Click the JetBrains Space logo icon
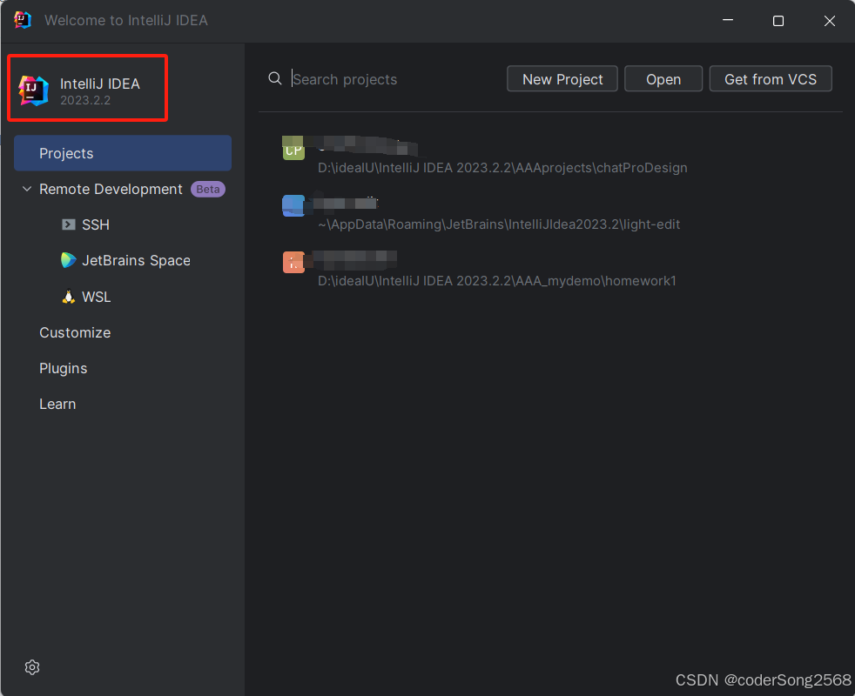Viewport: 855px width, 696px height. pos(68,260)
